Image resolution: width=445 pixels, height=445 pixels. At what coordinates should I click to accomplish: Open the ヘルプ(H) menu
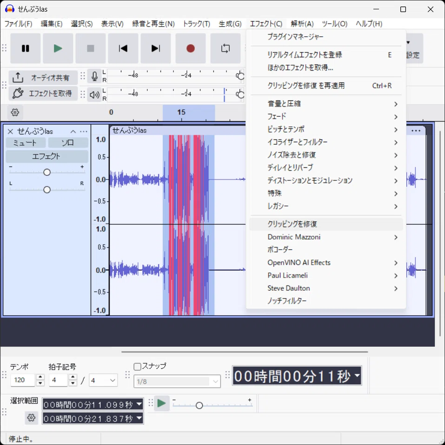[x=369, y=24]
